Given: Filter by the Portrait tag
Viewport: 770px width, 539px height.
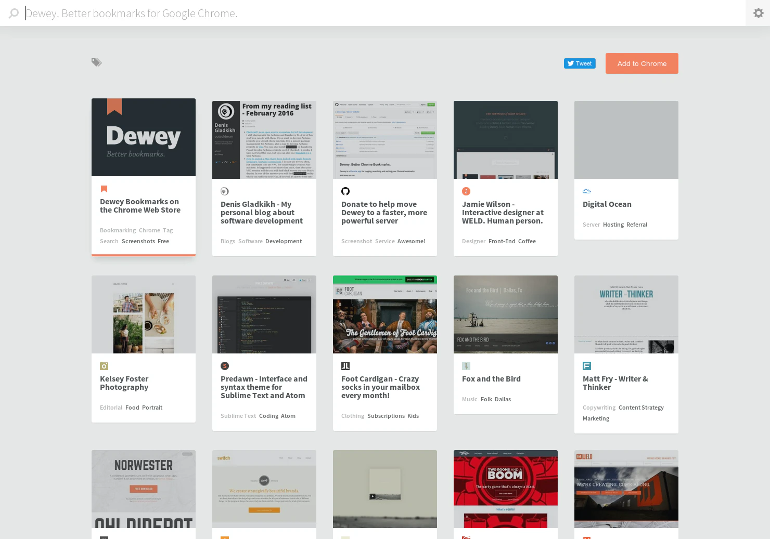Looking at the screenshot, I should coord(152,407).
